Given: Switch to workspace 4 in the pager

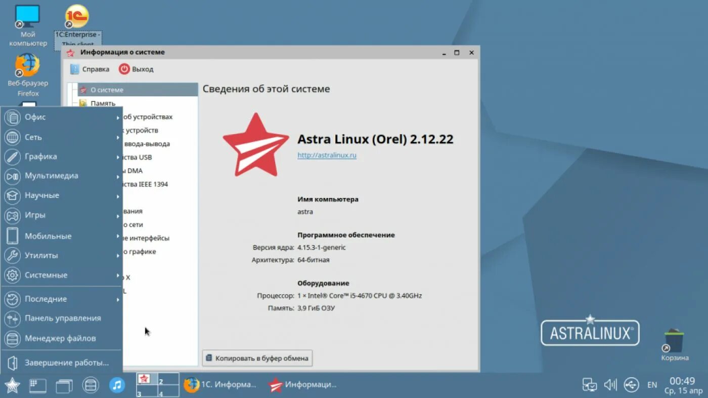Looking at the screenshot, I should 168,391.
